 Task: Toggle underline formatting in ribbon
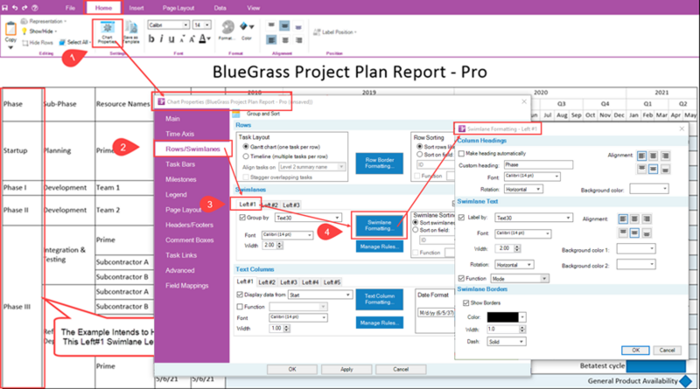[x=171, y=39]
